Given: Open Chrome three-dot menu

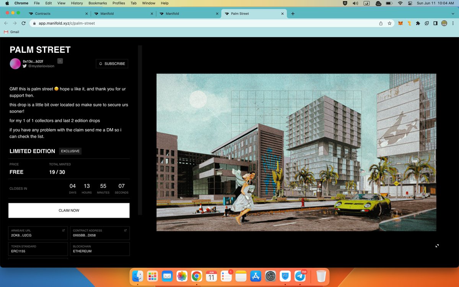Looking at the screenshot, I should click(452, 23).
